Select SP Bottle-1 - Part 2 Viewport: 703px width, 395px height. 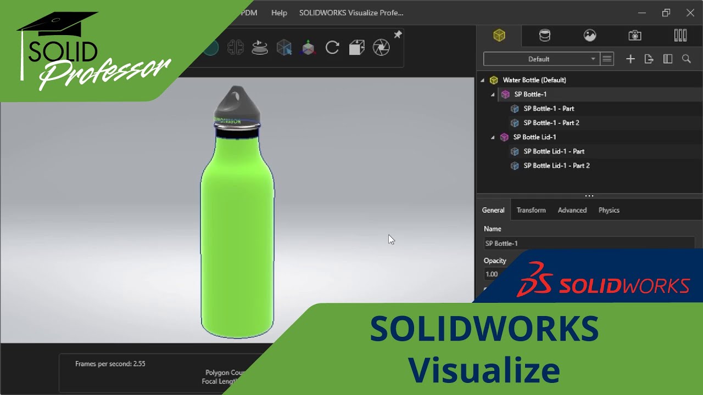pos(551,123)
